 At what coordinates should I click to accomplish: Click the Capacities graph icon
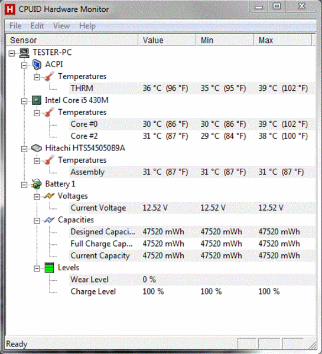[49, 220]
